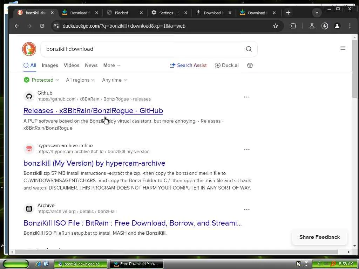Reload the DuckDuckGo page
The image size is (359, 269).
42,26
